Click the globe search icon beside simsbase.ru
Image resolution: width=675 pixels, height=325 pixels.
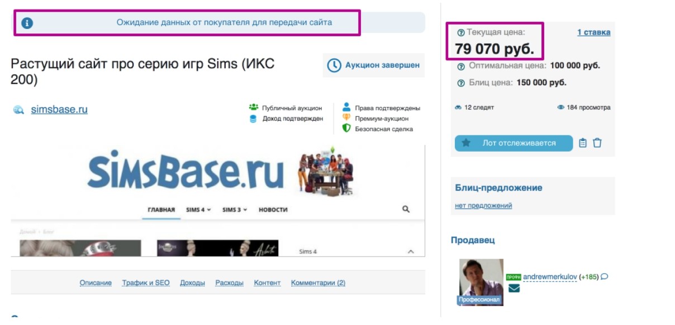pos(18,110)
